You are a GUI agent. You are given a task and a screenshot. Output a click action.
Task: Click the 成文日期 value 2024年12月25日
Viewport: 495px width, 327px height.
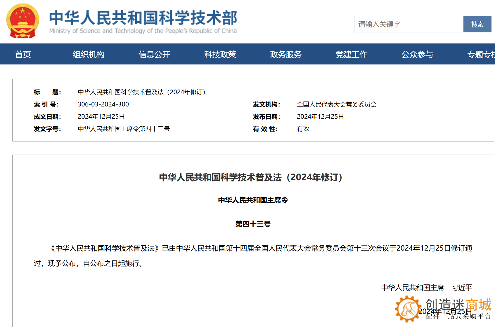[101, 117]
